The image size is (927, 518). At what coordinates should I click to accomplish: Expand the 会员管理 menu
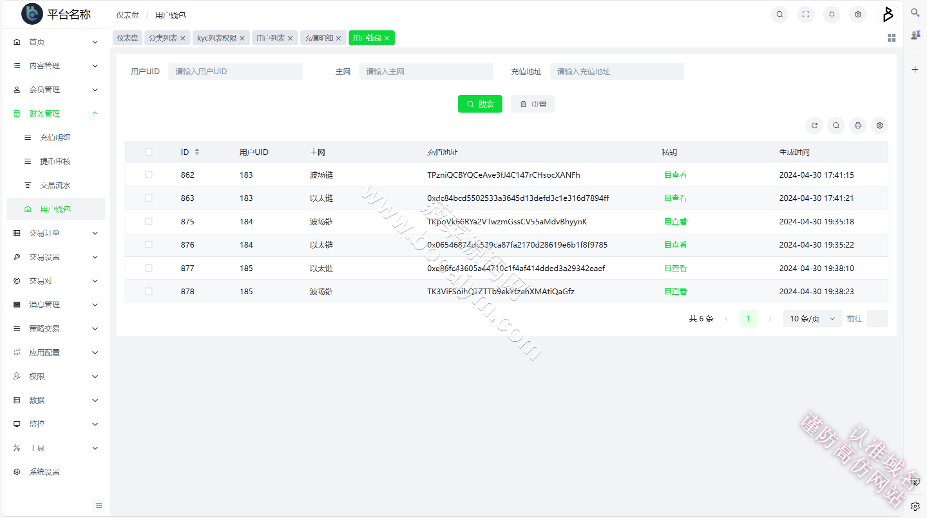click(56, 90)
